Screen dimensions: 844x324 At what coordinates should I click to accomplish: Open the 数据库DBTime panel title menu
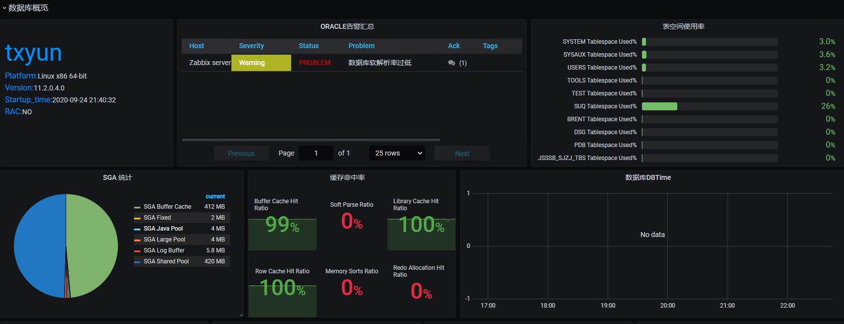click(648, 177)
